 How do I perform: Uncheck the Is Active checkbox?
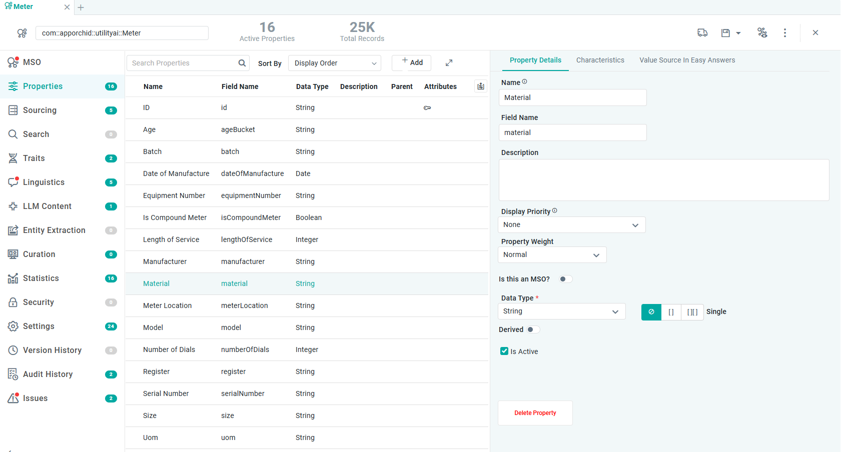click(504, 351)
